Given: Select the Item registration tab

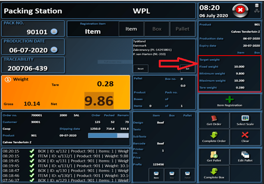Looking at the screenshot, I should (x=131, y=29).
